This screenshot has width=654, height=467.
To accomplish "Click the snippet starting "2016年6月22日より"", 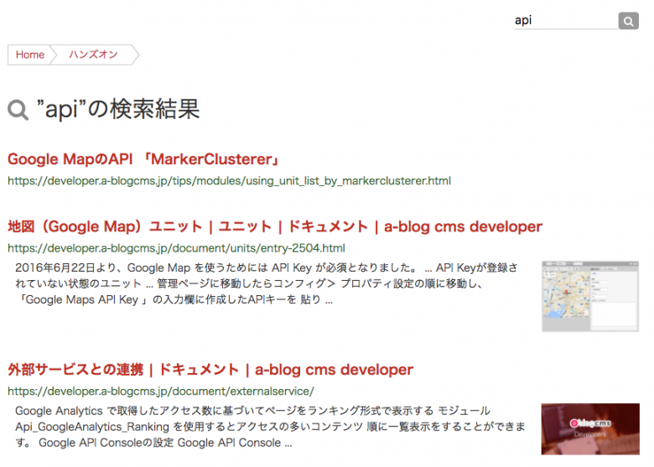I will click(x=267, y=283).
